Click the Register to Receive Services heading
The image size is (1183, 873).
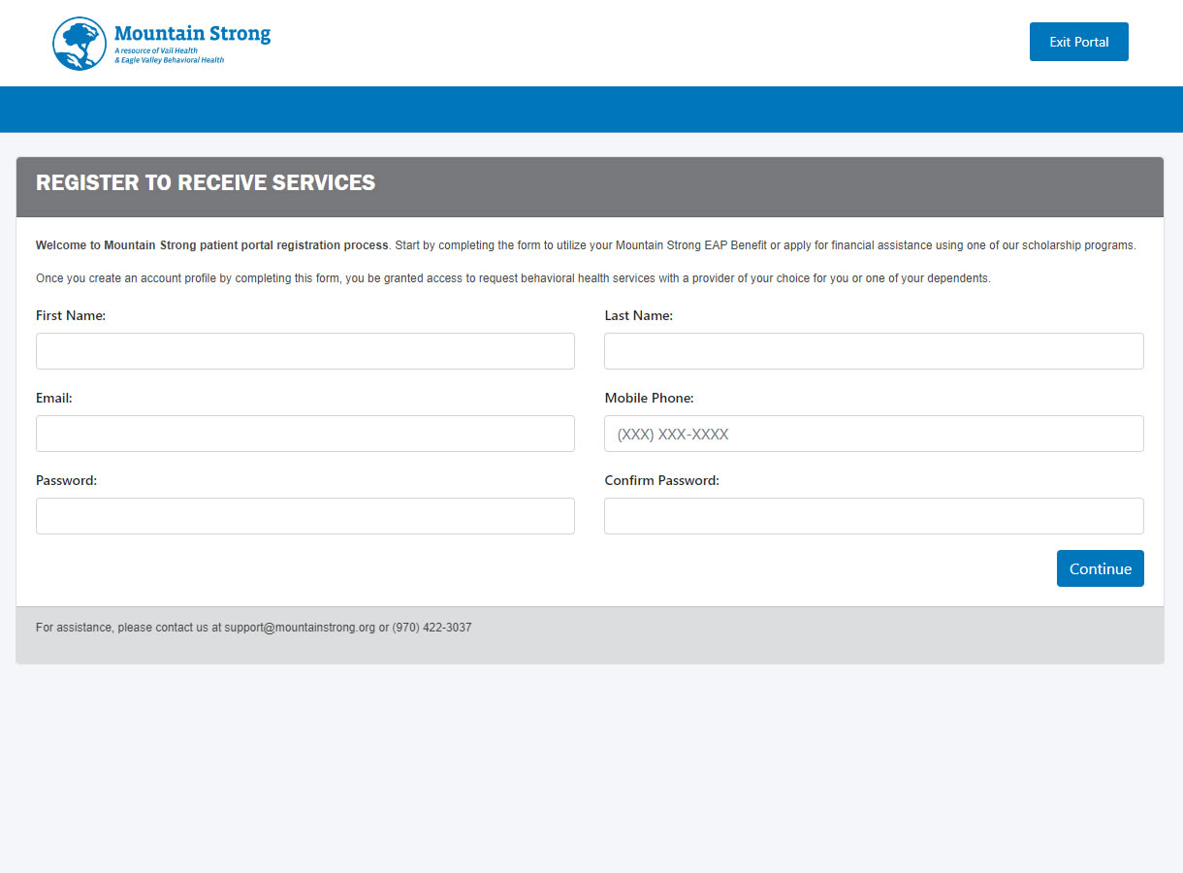coord(206,183)
